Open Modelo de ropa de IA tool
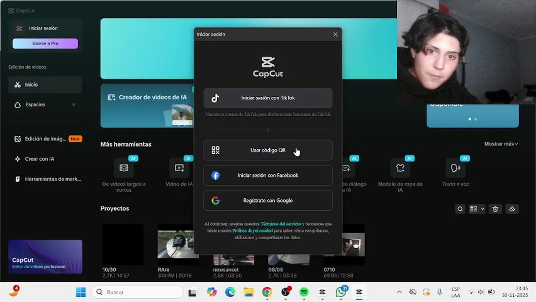The image size is (536, 302). click(400, 175)
